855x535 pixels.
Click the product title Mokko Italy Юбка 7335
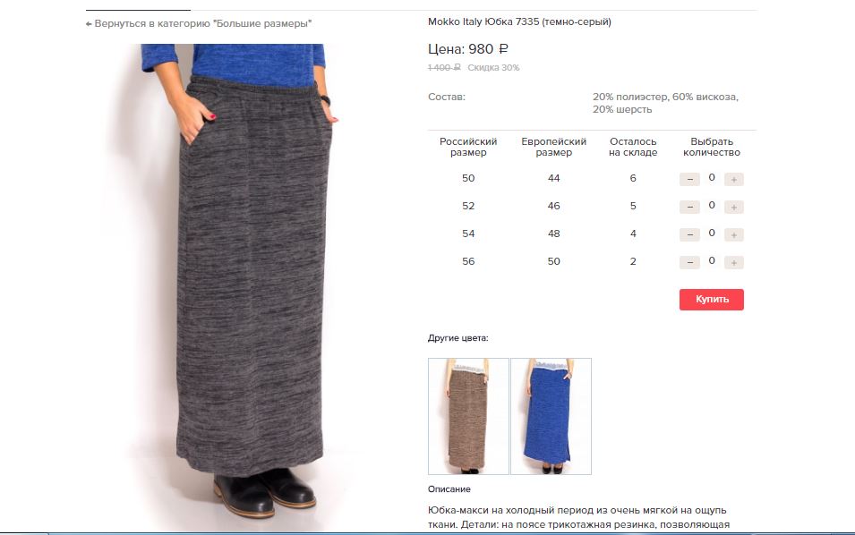519,21
